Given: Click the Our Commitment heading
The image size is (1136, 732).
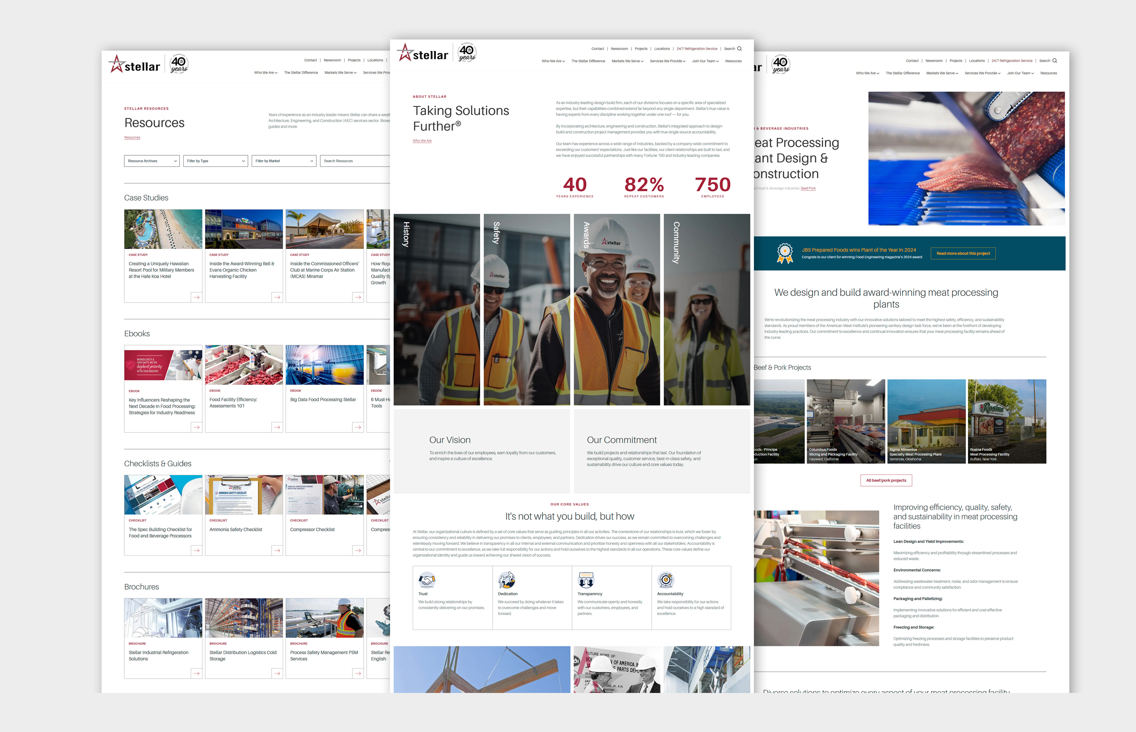Looking at the screenshot, I should (x=622, y=440).
